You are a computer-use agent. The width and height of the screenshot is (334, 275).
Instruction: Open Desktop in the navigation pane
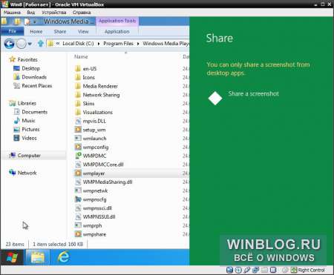(x=30, y=68)
